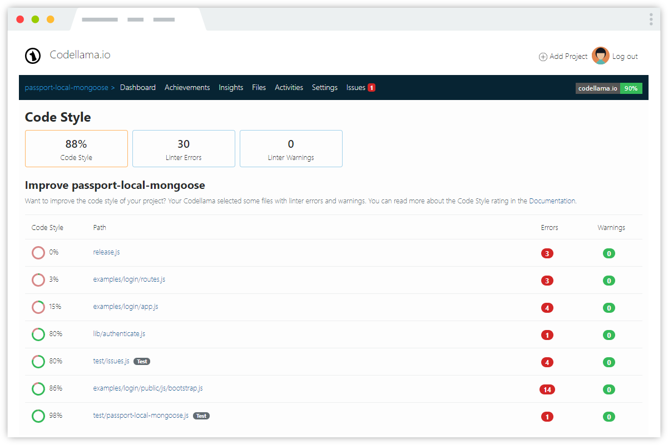This screenshot has height=445, width=668.
Task: Switch to the Insights tab
Action: pyautogui.click(x=231, y=87)
